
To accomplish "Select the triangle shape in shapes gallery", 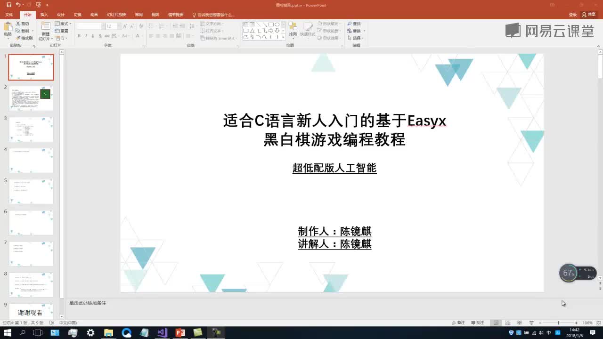I will (252, 31).
